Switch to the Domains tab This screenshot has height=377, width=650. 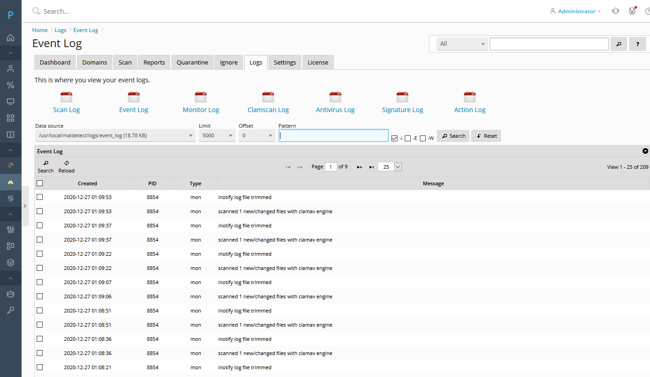pos(94,62)
